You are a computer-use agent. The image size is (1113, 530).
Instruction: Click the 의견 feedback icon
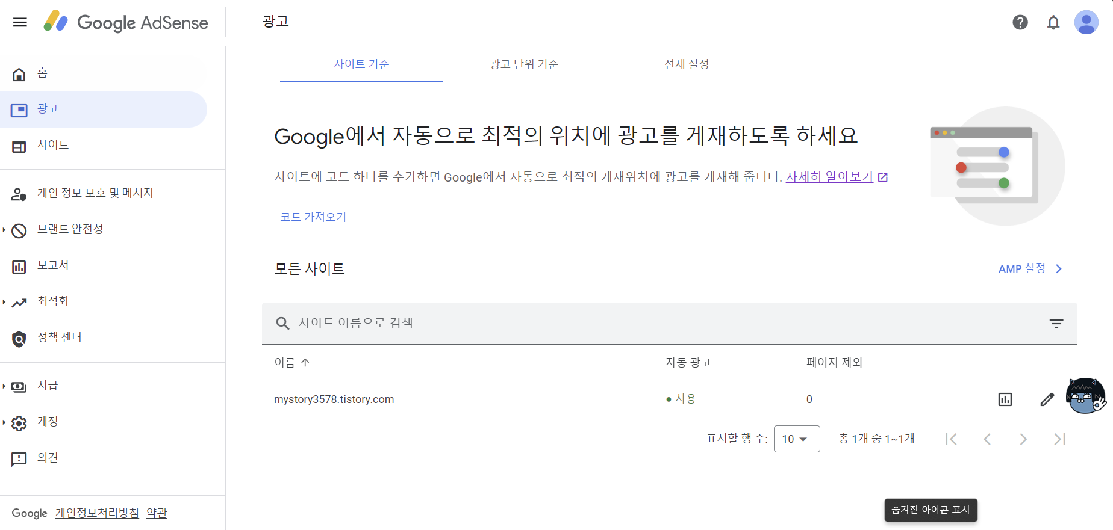coord(19,459)
